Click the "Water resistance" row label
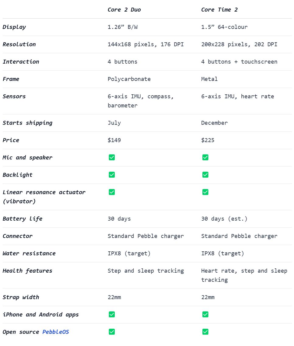294x346 pixels. (29, 253)
